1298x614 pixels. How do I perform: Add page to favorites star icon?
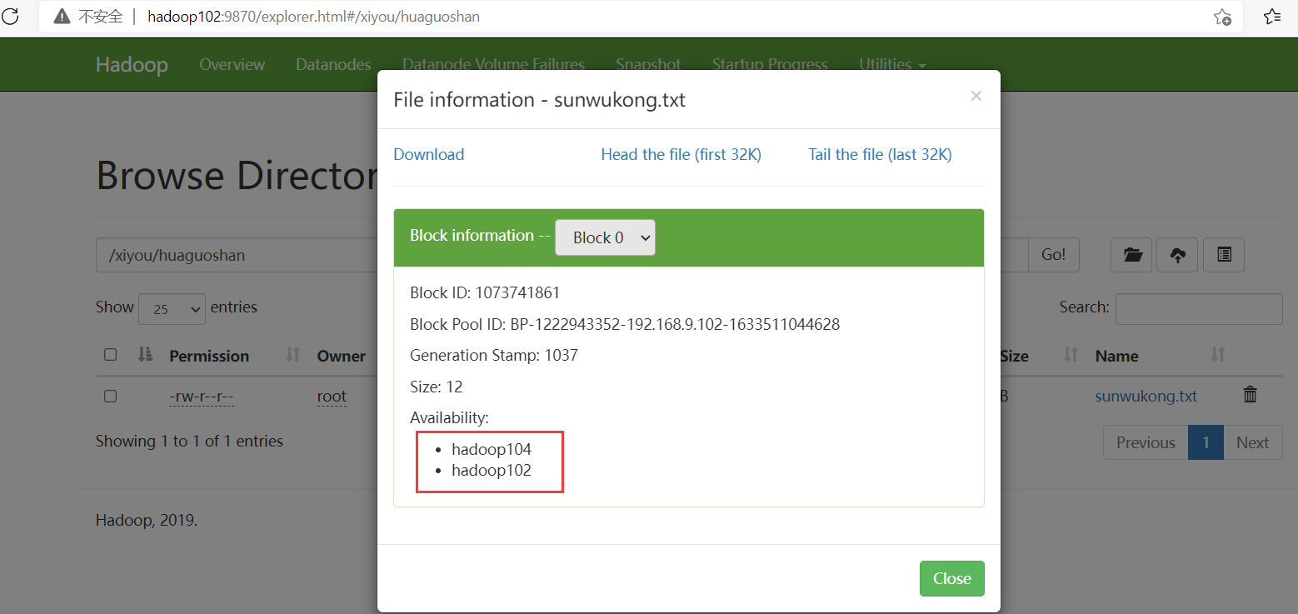pos(1222,17)
